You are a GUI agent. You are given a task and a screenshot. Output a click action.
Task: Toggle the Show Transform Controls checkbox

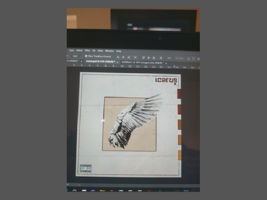tap(86, 56)
